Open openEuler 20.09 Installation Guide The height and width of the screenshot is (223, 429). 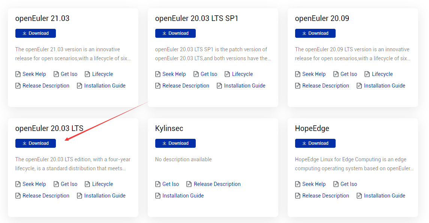click(x=384, y=86)
